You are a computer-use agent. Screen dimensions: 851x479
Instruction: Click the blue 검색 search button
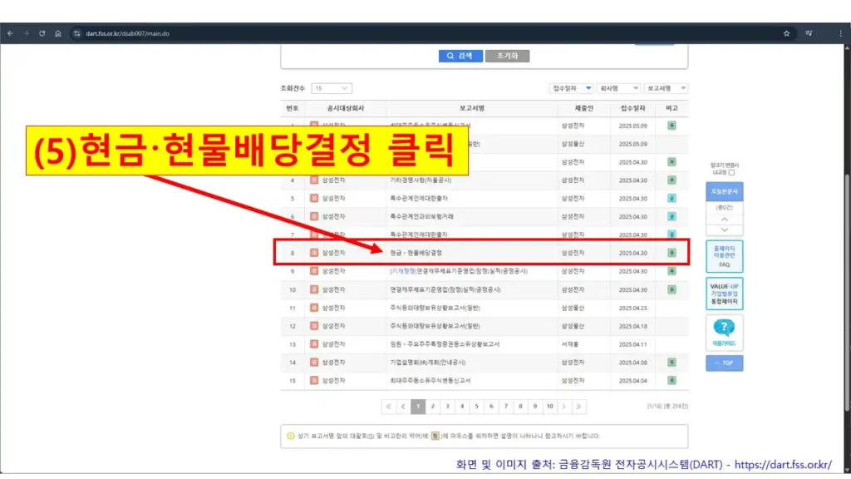point(460,56)
